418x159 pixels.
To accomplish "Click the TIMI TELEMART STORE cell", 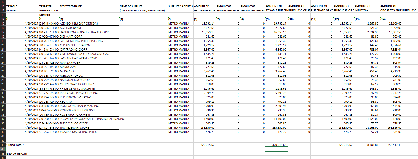I will (89, 128).
